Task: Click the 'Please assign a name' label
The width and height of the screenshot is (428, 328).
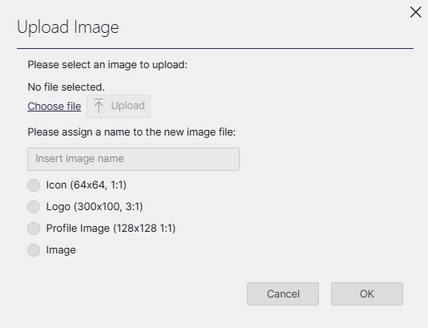Action: coord(131,132)
